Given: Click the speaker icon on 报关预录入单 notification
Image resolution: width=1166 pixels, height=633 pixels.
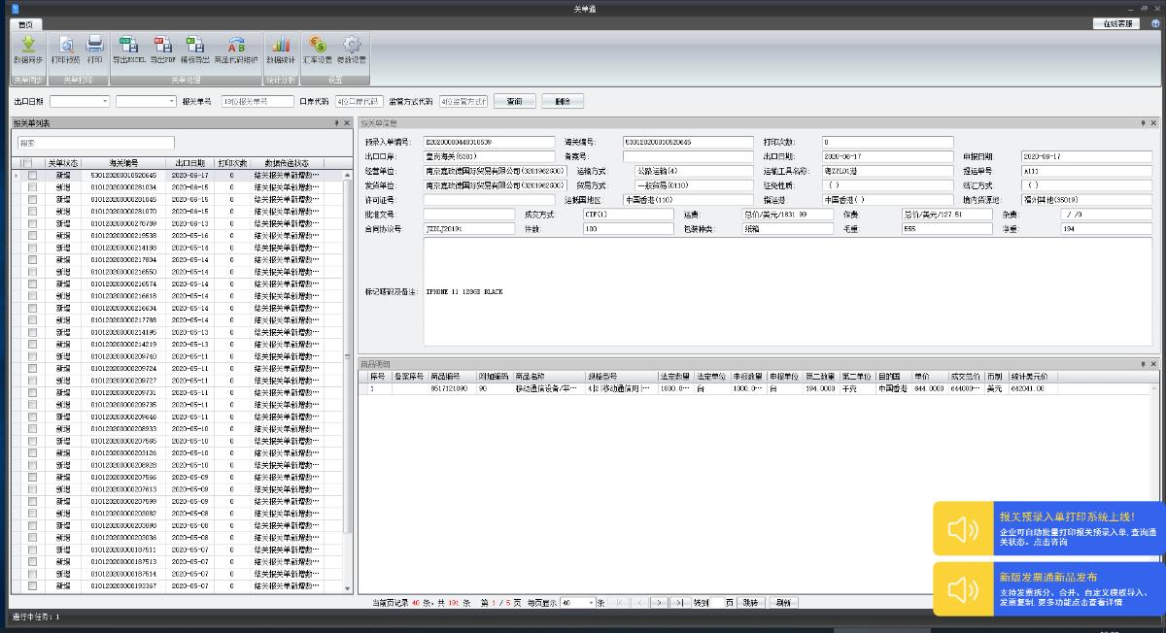Looking at the screenshot, I should [963, 528].
